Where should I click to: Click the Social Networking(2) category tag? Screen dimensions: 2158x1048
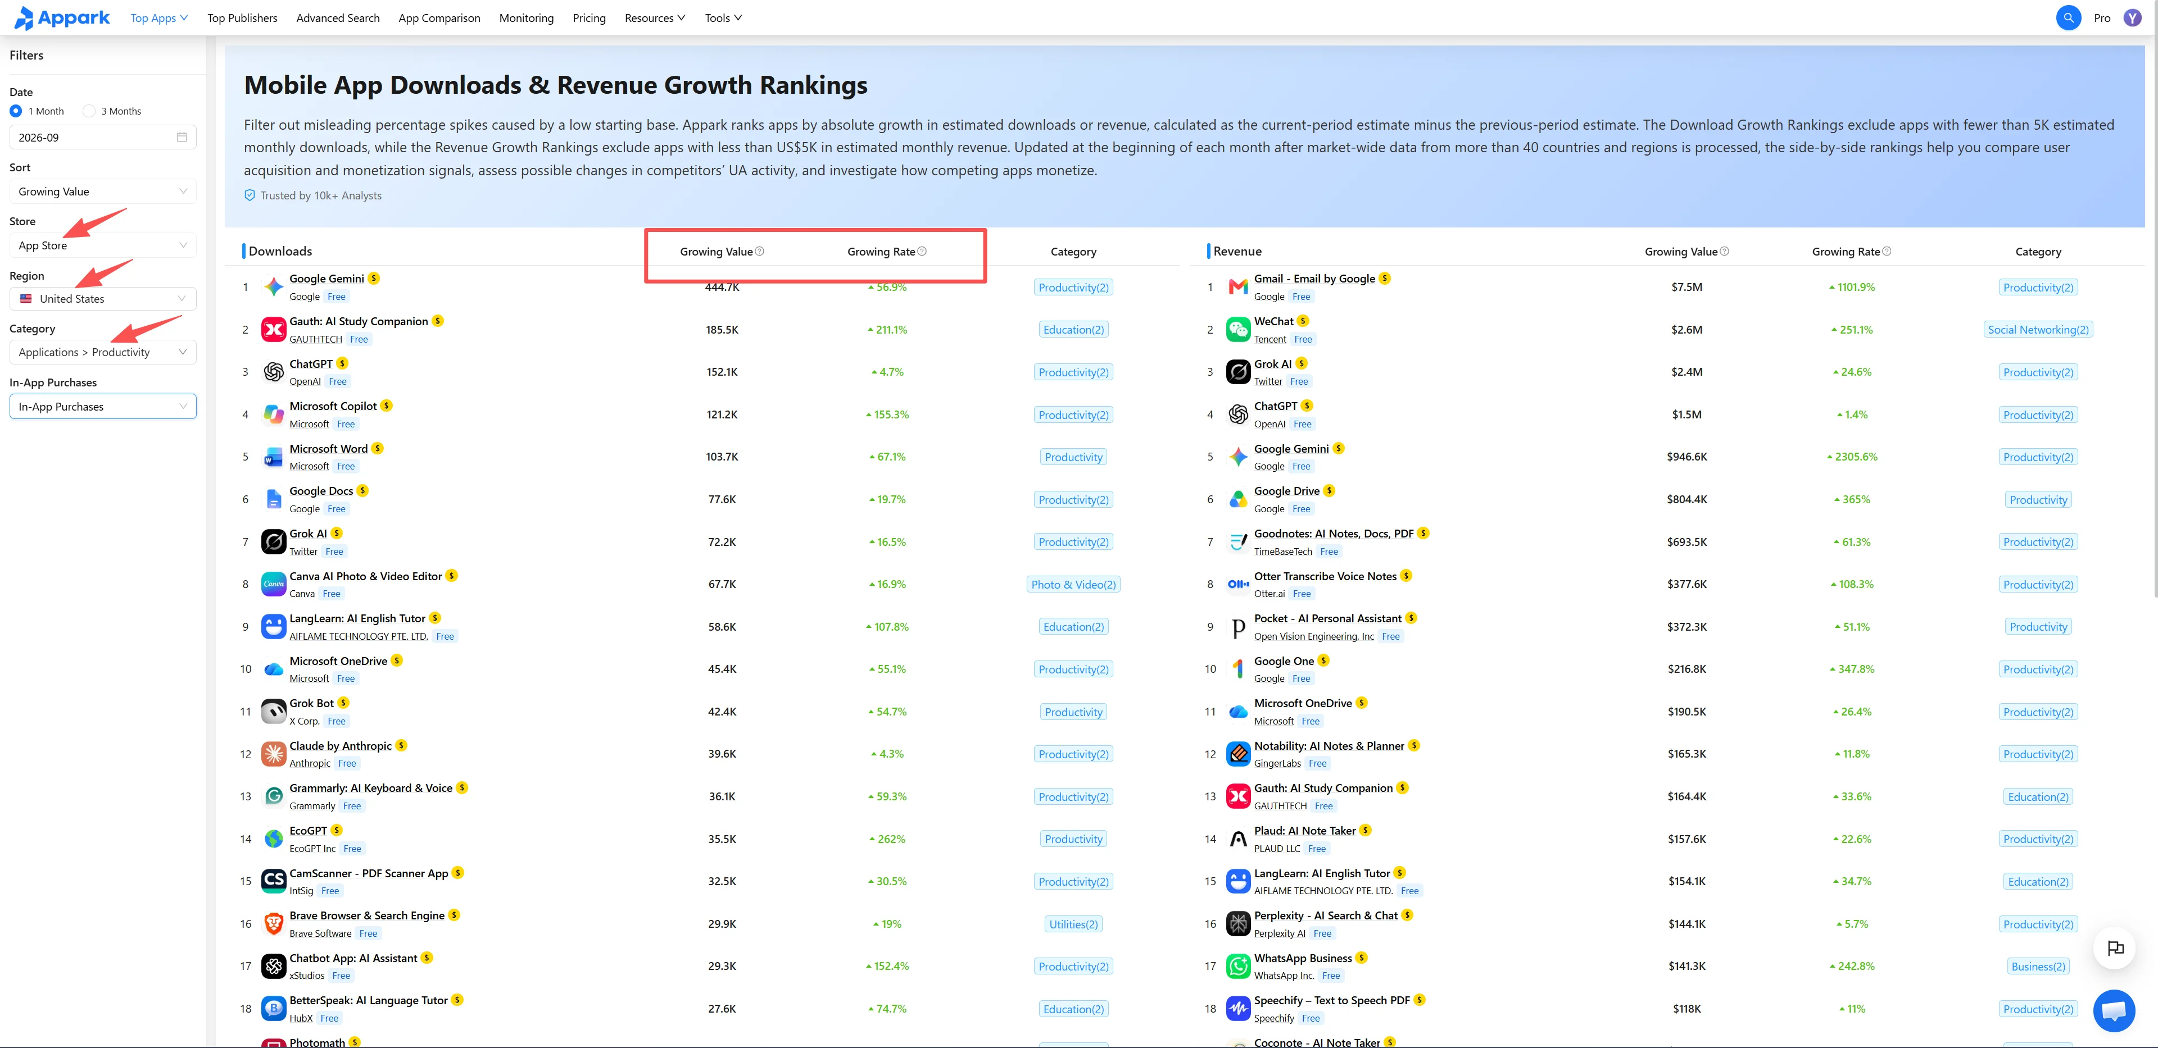2038,330
